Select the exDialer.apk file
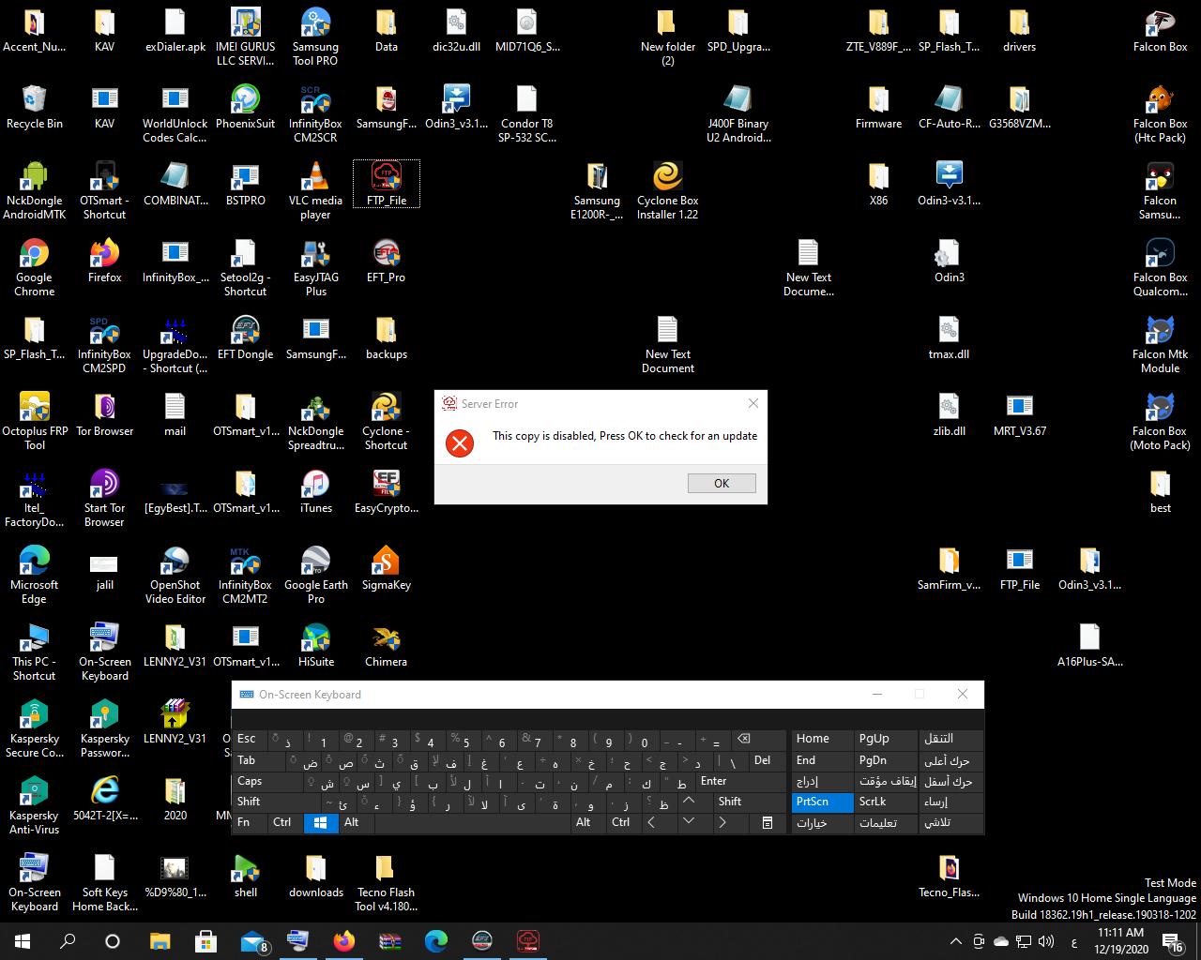This screenshot has height=960, width=1201. pos(175,31)
